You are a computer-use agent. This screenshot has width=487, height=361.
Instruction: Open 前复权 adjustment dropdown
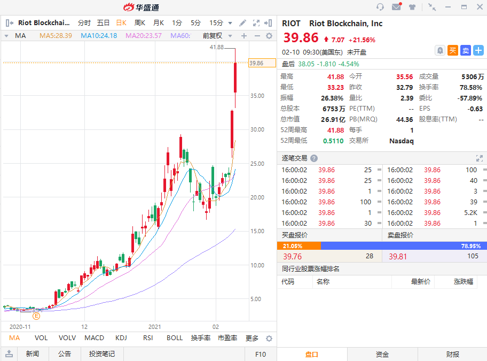coord(230,36)
